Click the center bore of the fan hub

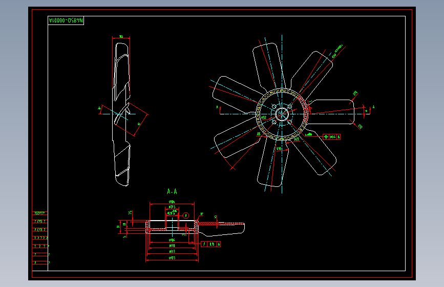pyautogui.click(x=282, y=114)
